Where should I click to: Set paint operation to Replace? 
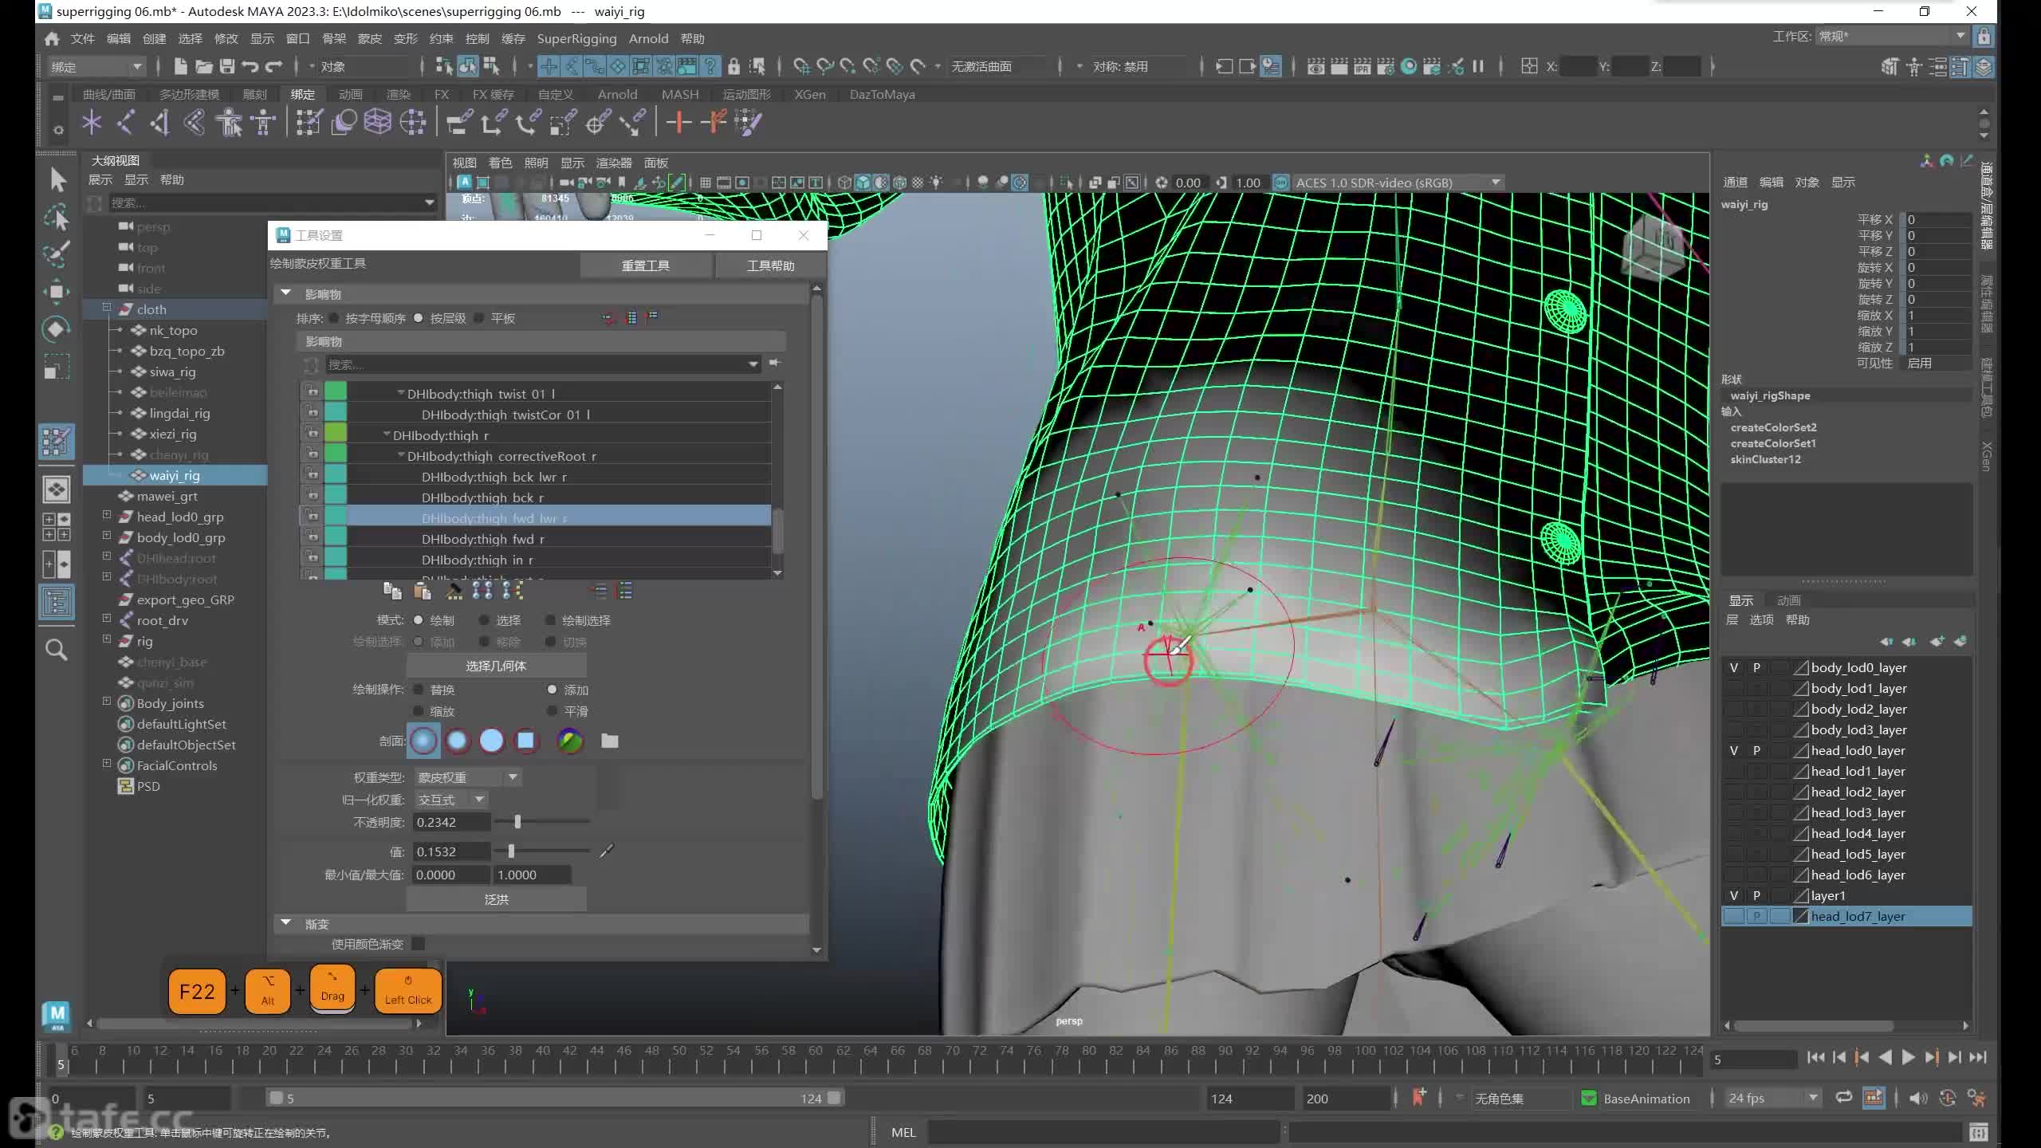(419, 690)
